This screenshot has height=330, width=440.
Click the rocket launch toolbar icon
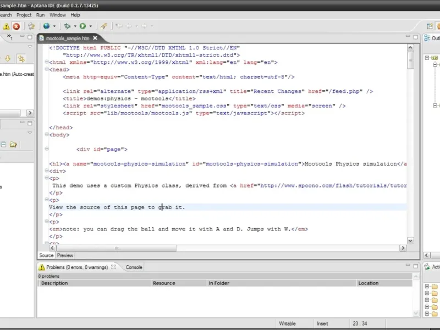[x=104, y=26]
